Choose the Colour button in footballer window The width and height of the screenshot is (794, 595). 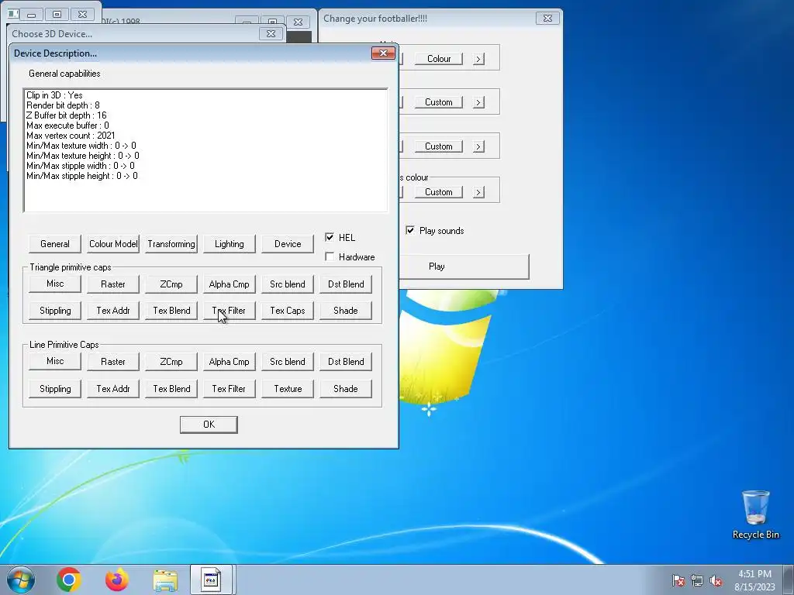tap(439, 59)
